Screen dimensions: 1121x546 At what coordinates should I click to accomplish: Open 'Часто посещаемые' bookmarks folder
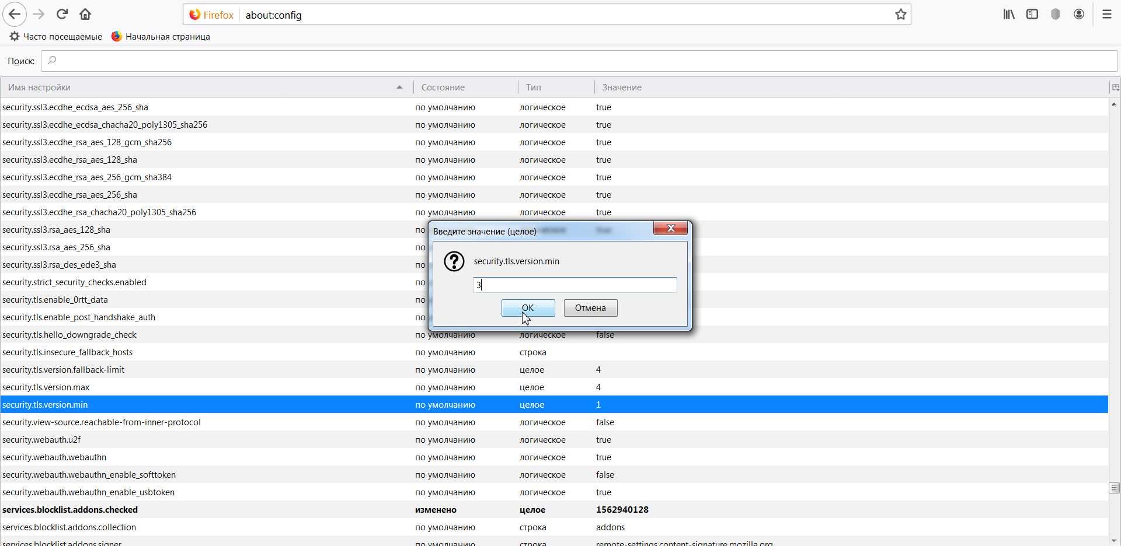pos(56,37)
